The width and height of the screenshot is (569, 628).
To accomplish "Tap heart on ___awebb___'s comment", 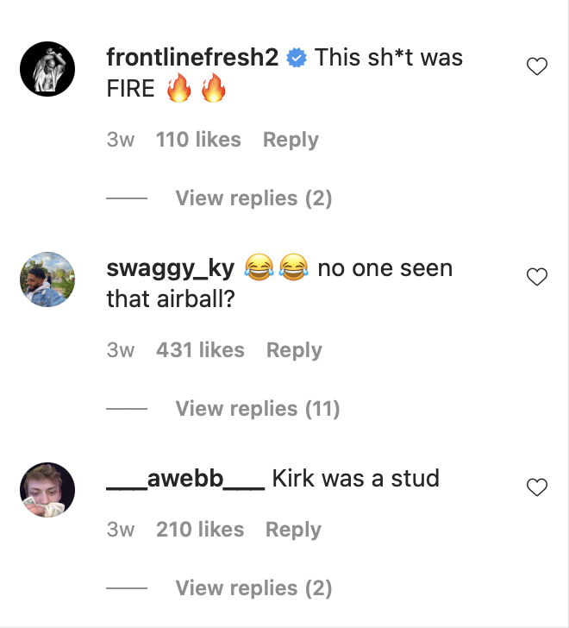I will pos(537,488).
